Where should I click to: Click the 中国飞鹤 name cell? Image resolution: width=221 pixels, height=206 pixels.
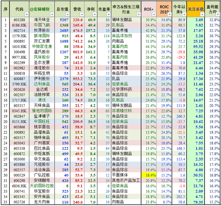click(x=42, y=25)
